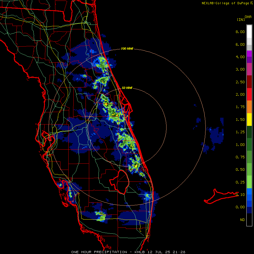Click the 0.10 legend value
Viewport: 254px width, 254px height.
[240, 195]
